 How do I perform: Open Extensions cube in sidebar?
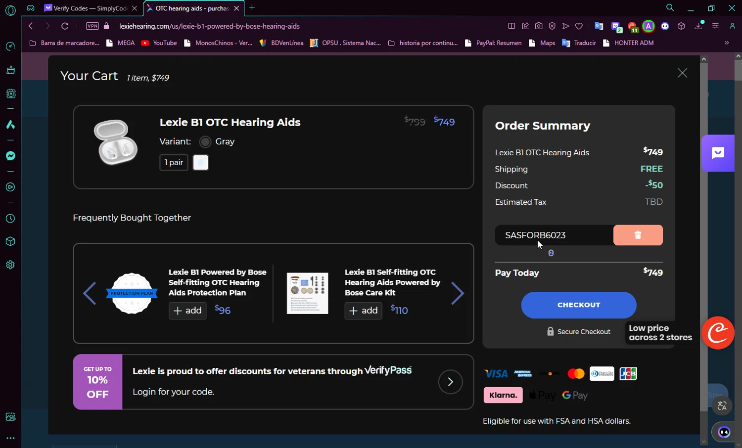tap(10, 241)
